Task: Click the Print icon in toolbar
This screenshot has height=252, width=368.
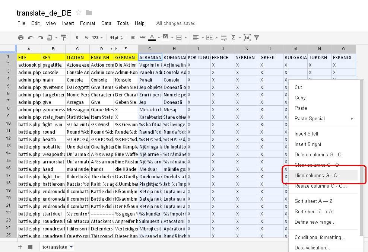Action: [x=21, y=38]
